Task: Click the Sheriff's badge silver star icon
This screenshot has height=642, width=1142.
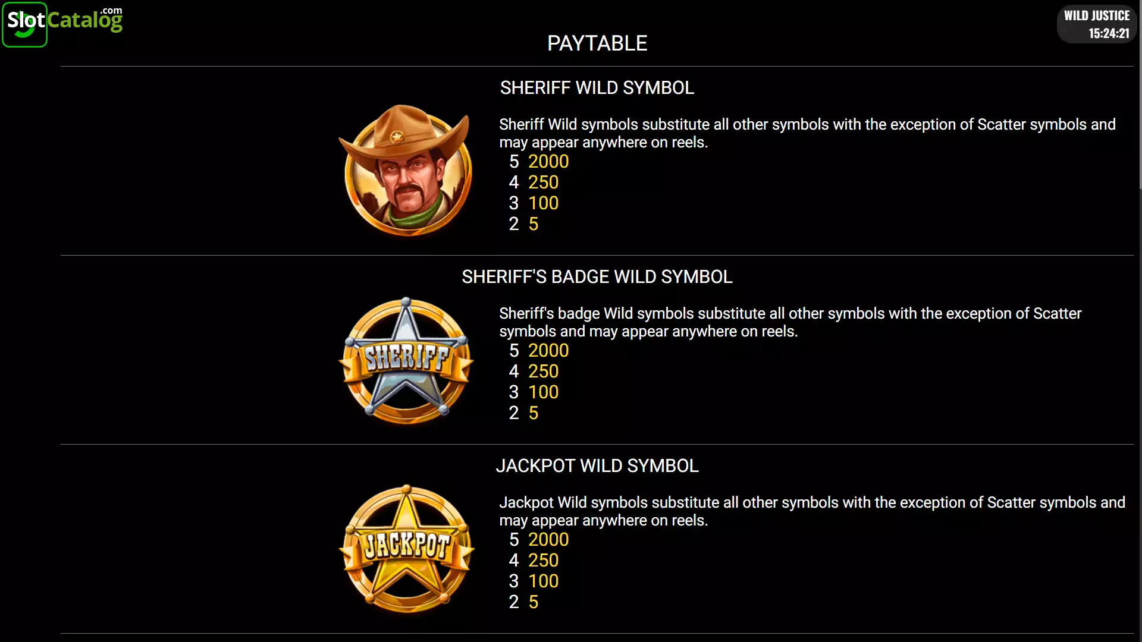Action: coord(406,360)
